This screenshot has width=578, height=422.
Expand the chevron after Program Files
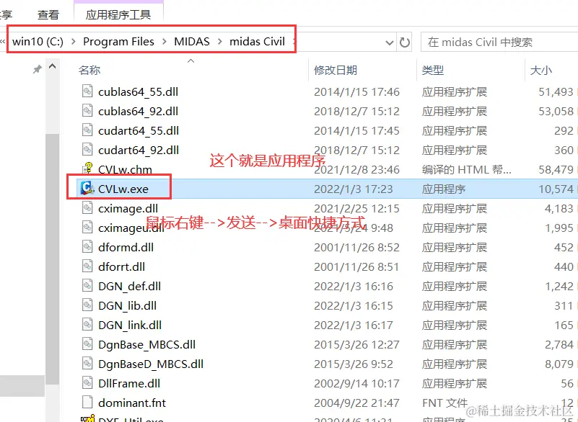coord(164,42)
